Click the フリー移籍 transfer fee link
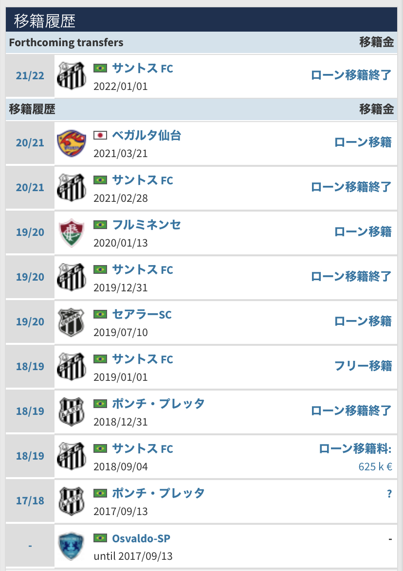This screenshot has height=571, width=403. tap(363, 366)
